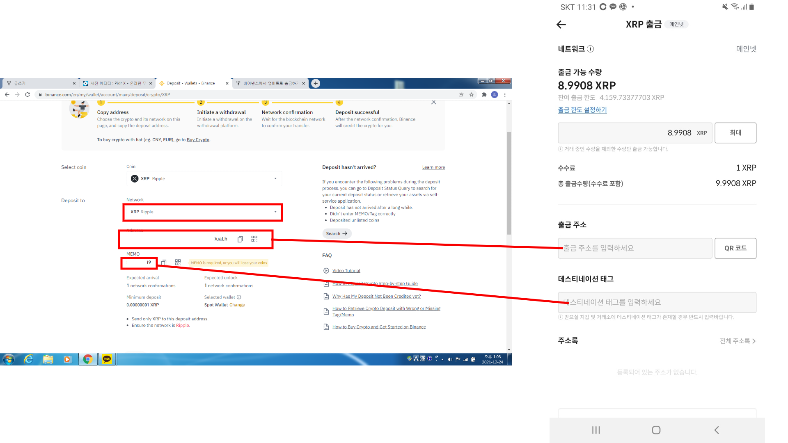The width and height of the screenshot is (788, 443).
Task: Switch to Pixlr X photo editor tab
Action: click(x=117, y=83)
